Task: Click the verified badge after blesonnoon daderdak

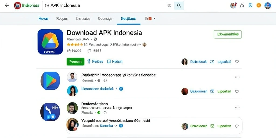Action: (121, 89)
